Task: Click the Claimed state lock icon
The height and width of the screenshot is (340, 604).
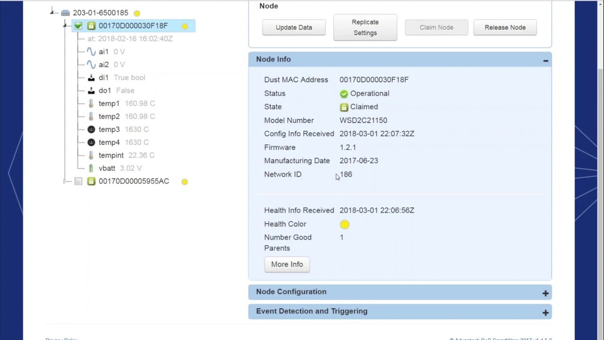Action: 344,107
